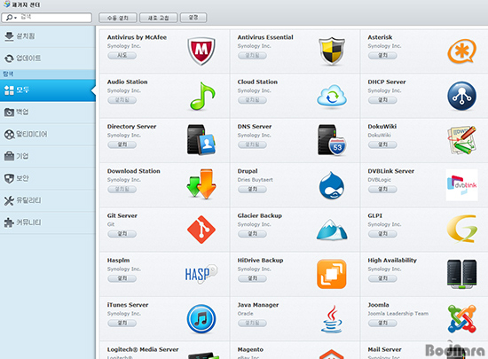Viewport: 488px width, 359px height.
Task: Click High Availability twin servers icon
Action: pos(462,274)
